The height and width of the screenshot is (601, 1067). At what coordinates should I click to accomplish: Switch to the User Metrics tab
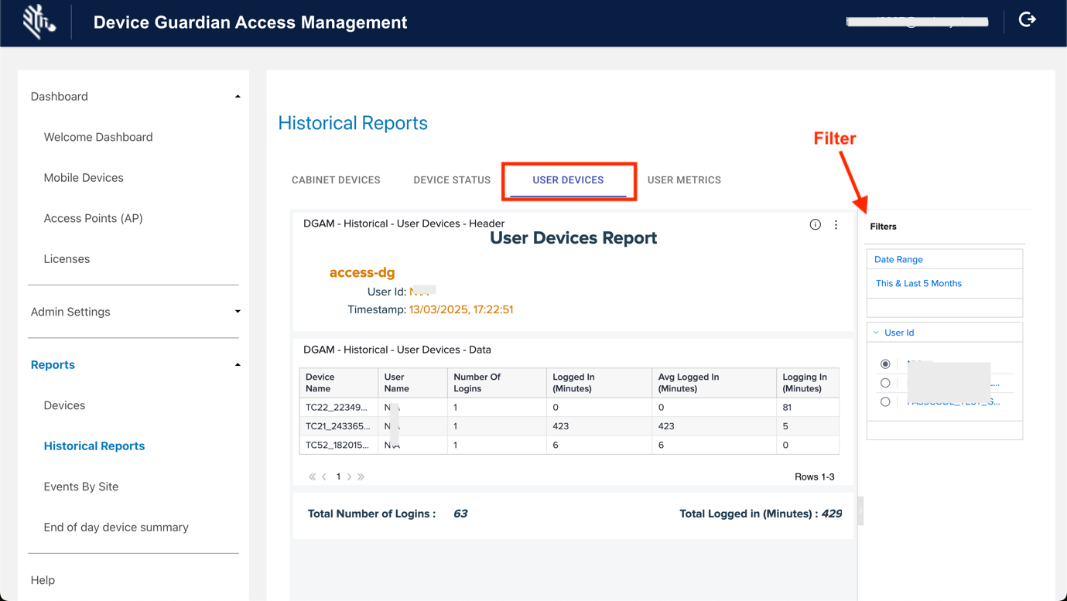point(684,180)
